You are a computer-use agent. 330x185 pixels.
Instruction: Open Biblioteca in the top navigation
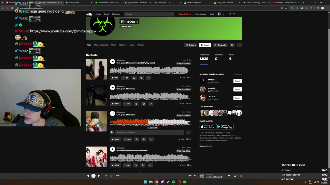click(x=116, y=14)
